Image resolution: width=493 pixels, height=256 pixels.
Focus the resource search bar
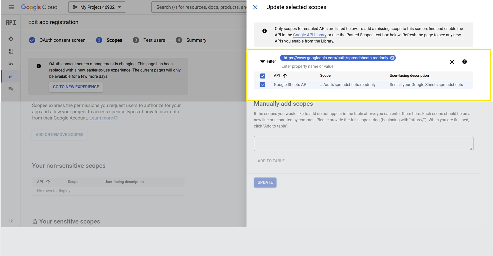click(x=199, y=7)
